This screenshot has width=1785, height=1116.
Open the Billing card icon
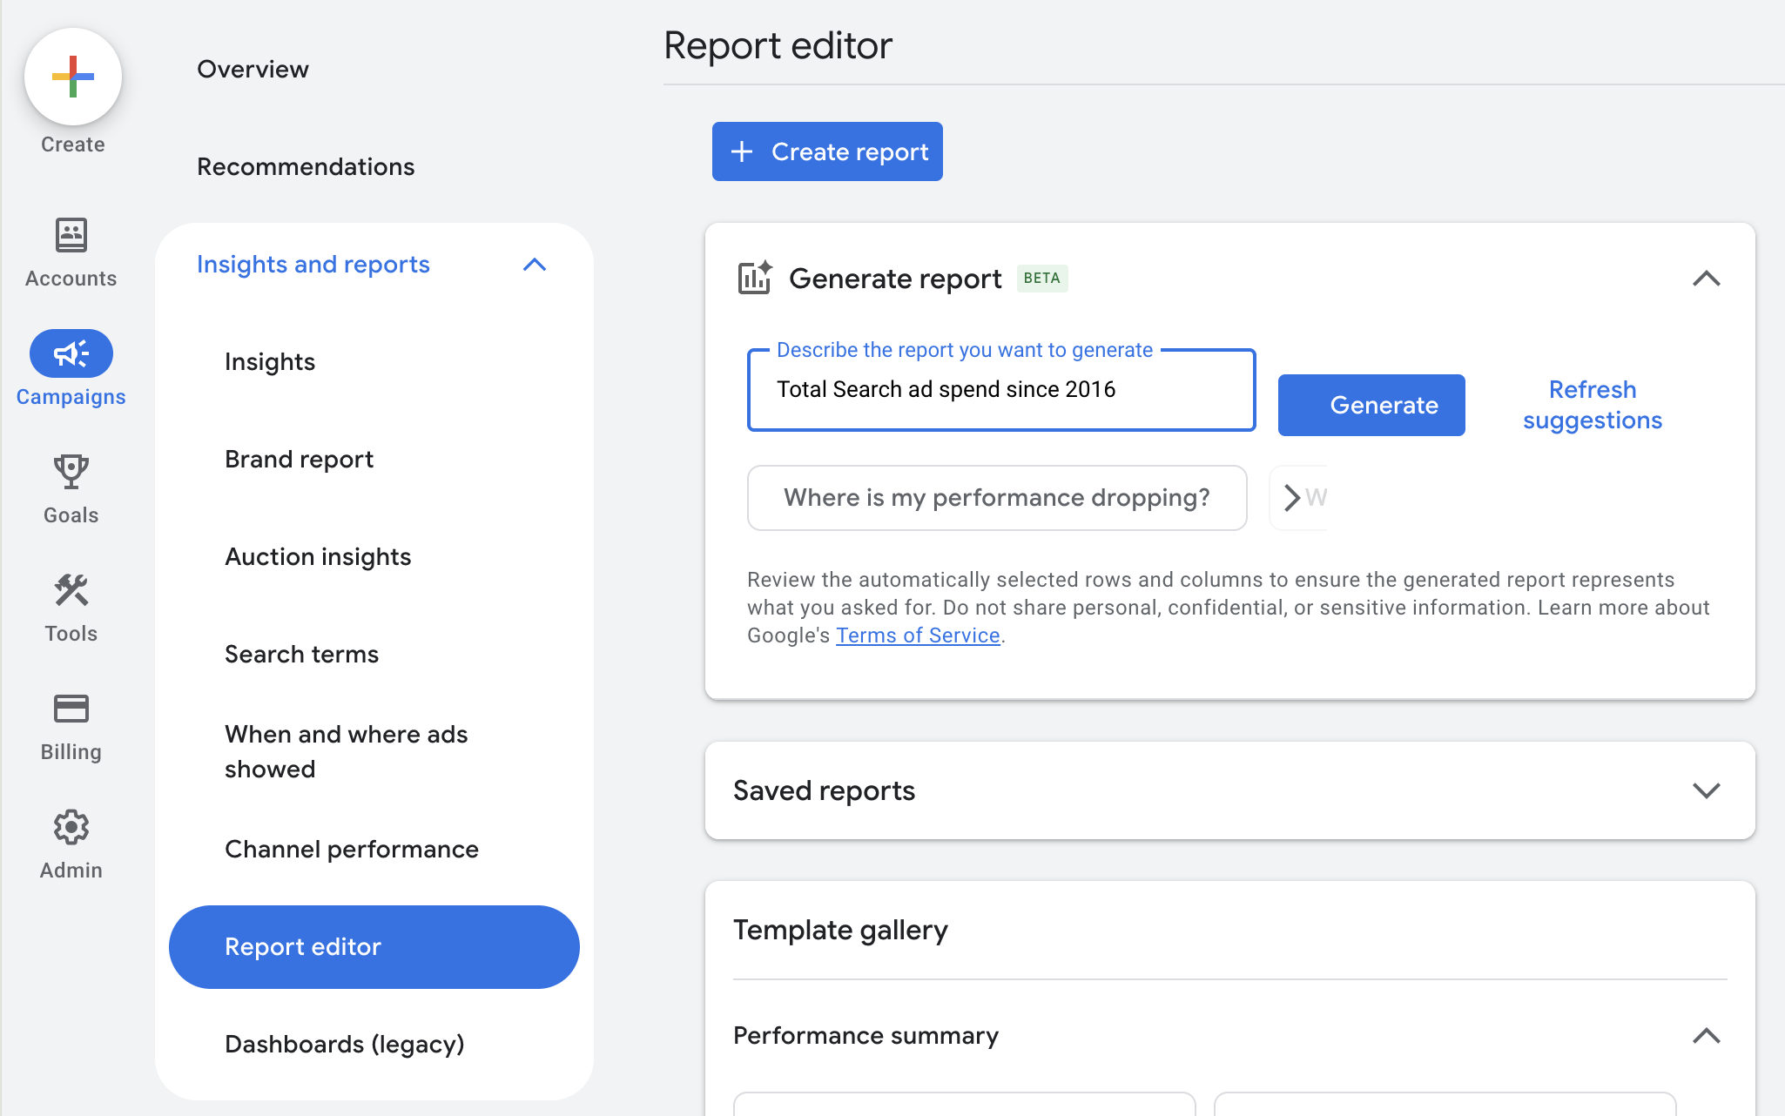click(x=71, y=709)
